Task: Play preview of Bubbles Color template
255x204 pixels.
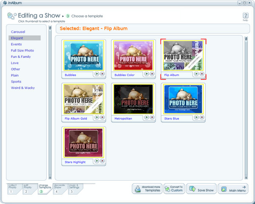Action: tap(146, 74)
